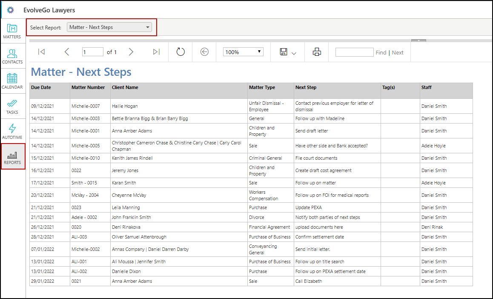
Task: Click matter number Smith - 0015
Action: click(x=84, y=183)
